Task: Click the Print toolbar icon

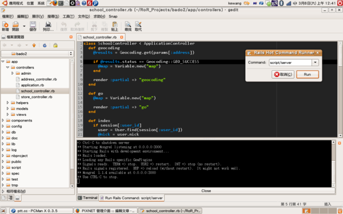Action: (48, 26)
